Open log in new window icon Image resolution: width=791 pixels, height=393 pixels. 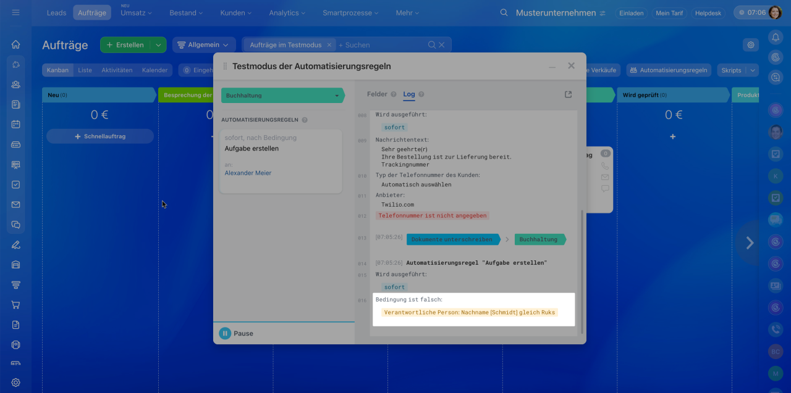click(568, 94)
